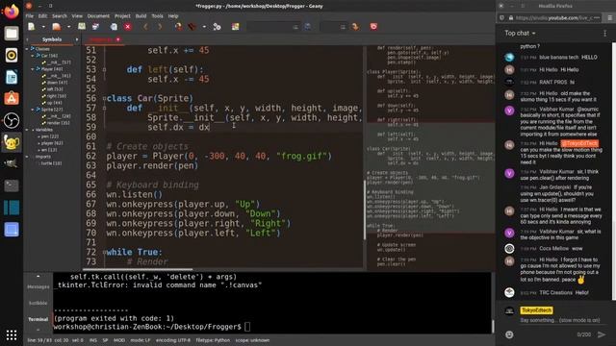Collapse the Imports tree node
Viewport: 616px width, 346px height.
click(27, 157)
